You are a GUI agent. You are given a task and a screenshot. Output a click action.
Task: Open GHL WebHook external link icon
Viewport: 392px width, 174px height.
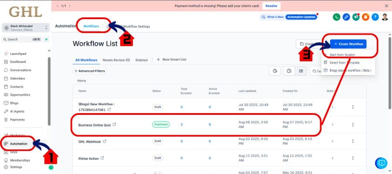[x=105, y=141]
